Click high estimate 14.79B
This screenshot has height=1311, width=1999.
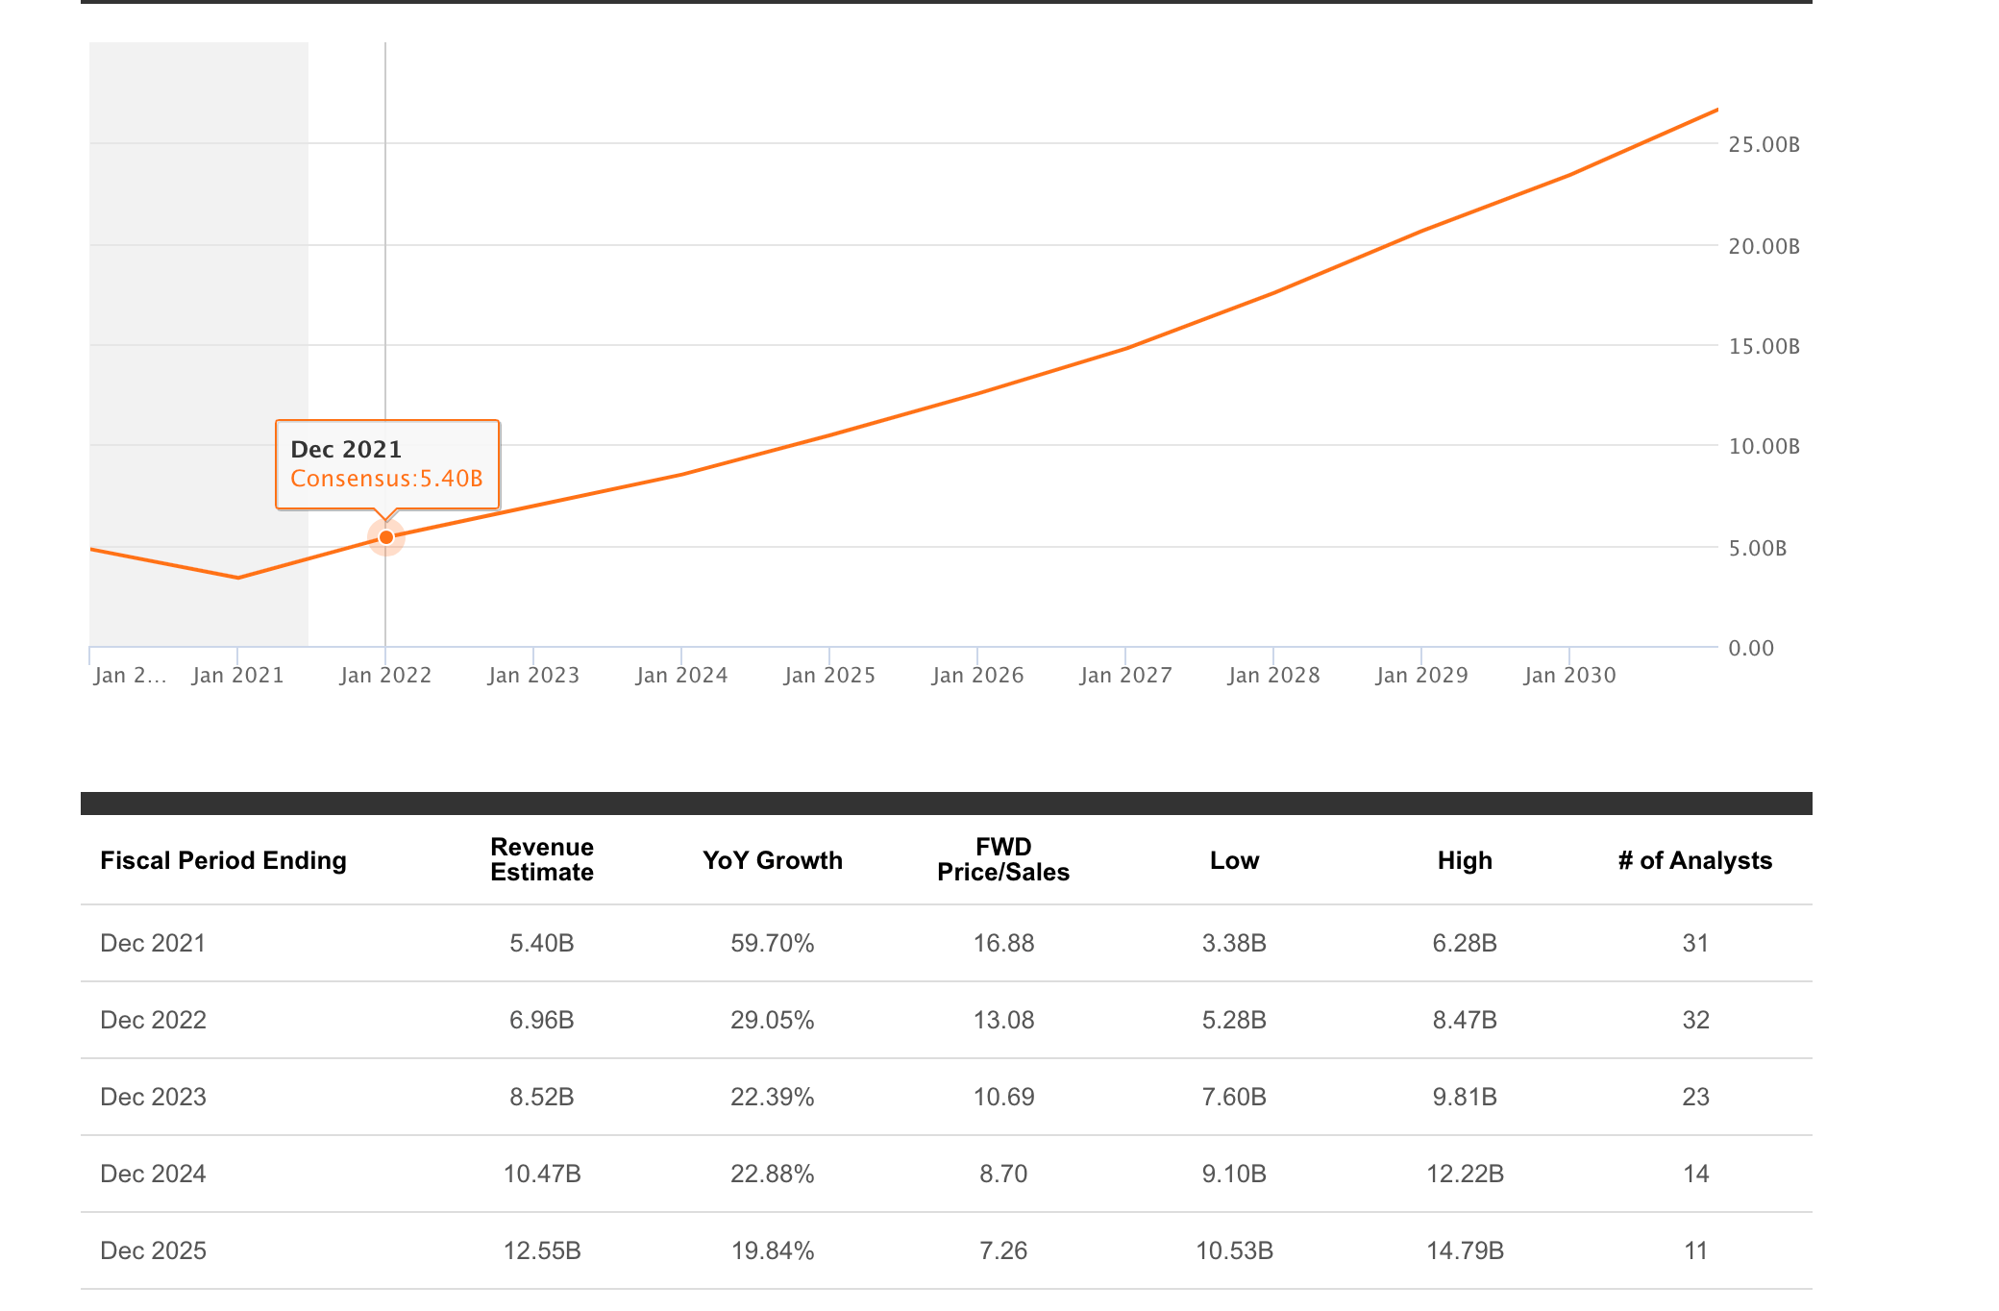(x=1465, y=1250)
